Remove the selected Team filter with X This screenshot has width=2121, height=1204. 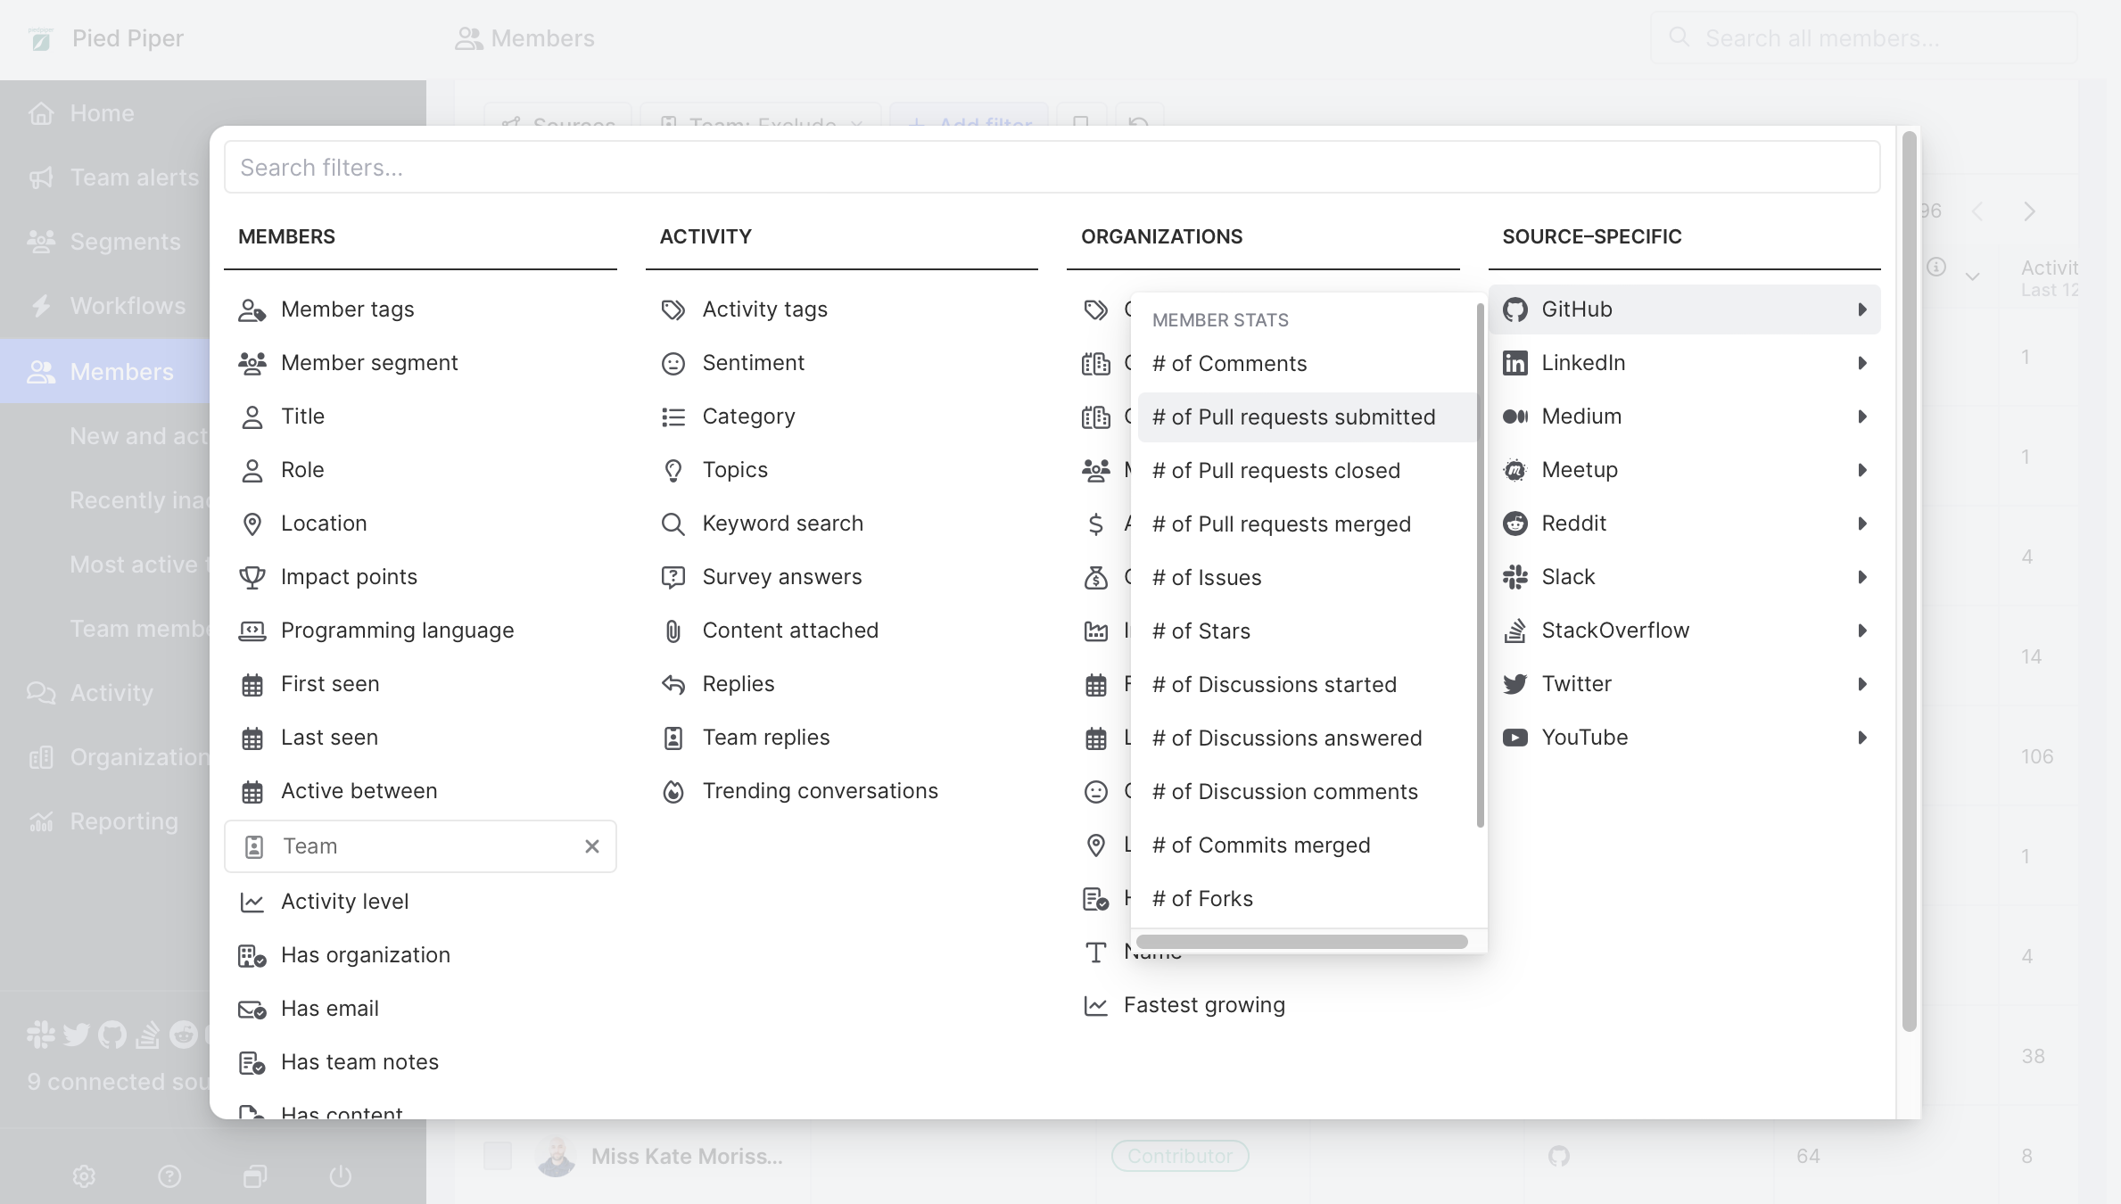pos(591,846)
